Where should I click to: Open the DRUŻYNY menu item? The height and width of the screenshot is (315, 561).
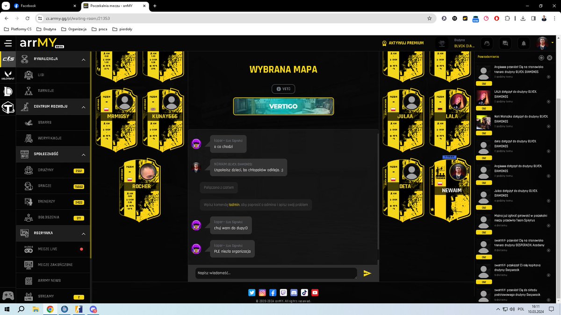click(x=52, y=170)
